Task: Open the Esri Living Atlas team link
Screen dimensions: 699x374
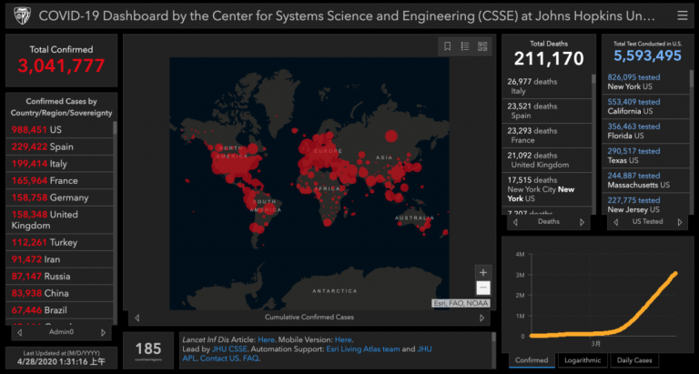Action: [x=363, y=349]
